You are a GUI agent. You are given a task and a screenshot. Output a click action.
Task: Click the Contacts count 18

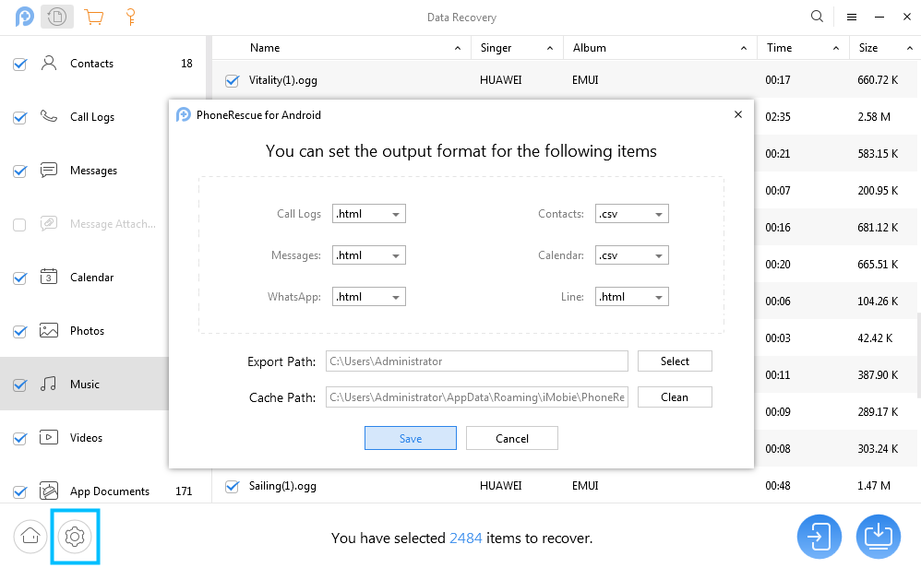click(x=186, y=64)
